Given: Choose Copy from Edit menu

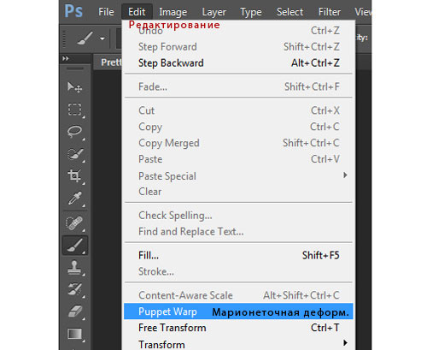Looking at the screenshot, I should point(238,127).
